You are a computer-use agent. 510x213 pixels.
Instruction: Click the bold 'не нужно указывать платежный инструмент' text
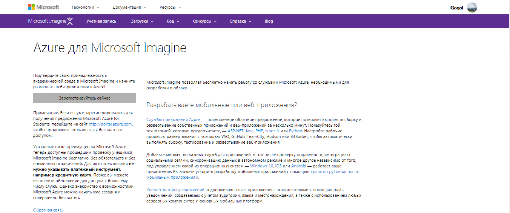(83, 167)
